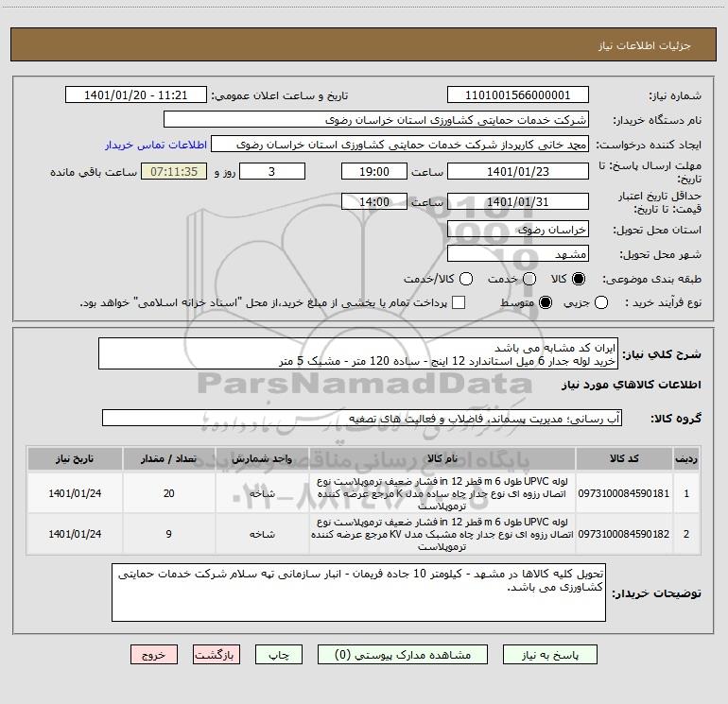728x704 pixels.
Task: Click row 2 date 1401/01/24
Action: [75, 534]
